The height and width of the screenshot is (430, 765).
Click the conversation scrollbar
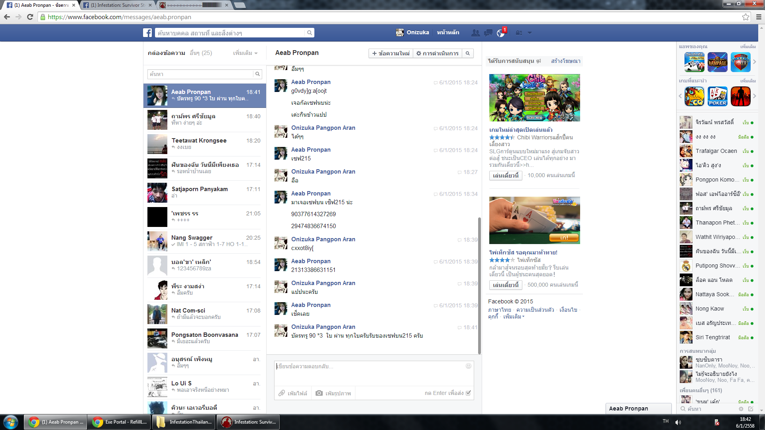[x=479, y=285]
